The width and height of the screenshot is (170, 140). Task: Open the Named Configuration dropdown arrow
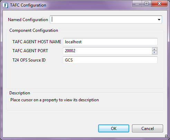(159, 20)
